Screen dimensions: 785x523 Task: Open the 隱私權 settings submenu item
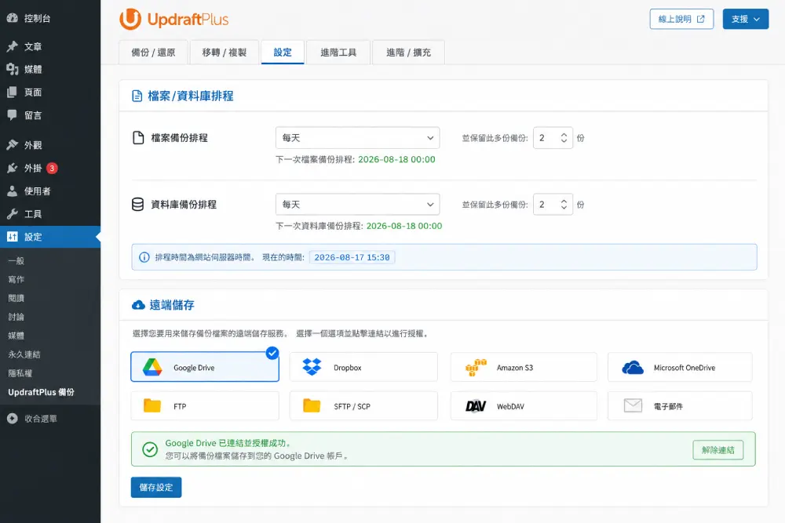click(x=20, y=373)
